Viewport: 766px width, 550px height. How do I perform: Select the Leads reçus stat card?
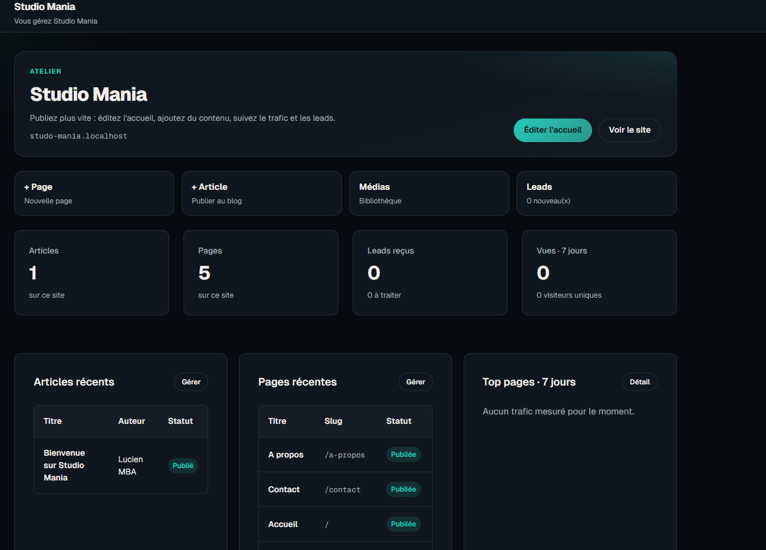[430, 272]
